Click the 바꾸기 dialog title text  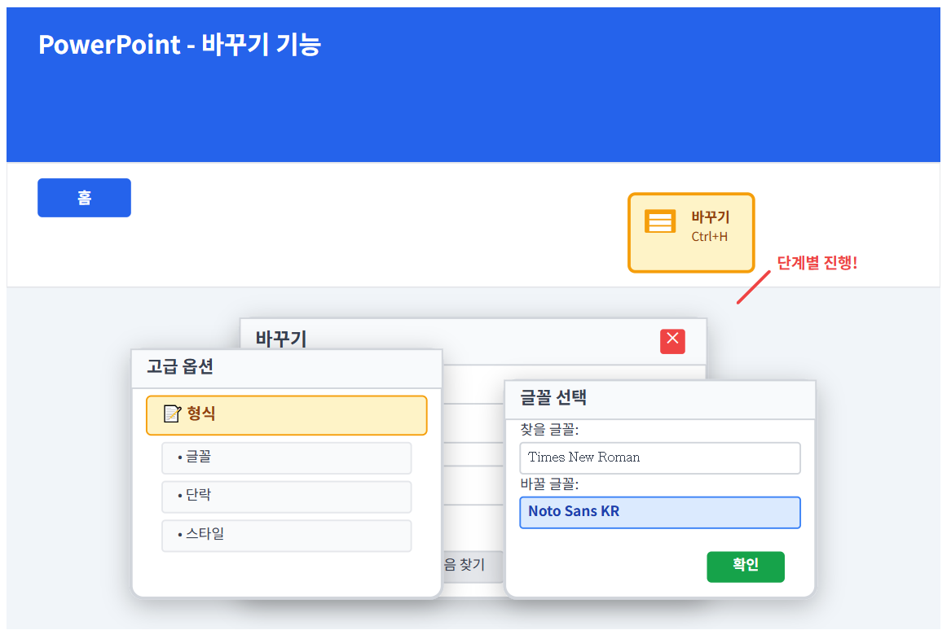(x=281, y=338)
